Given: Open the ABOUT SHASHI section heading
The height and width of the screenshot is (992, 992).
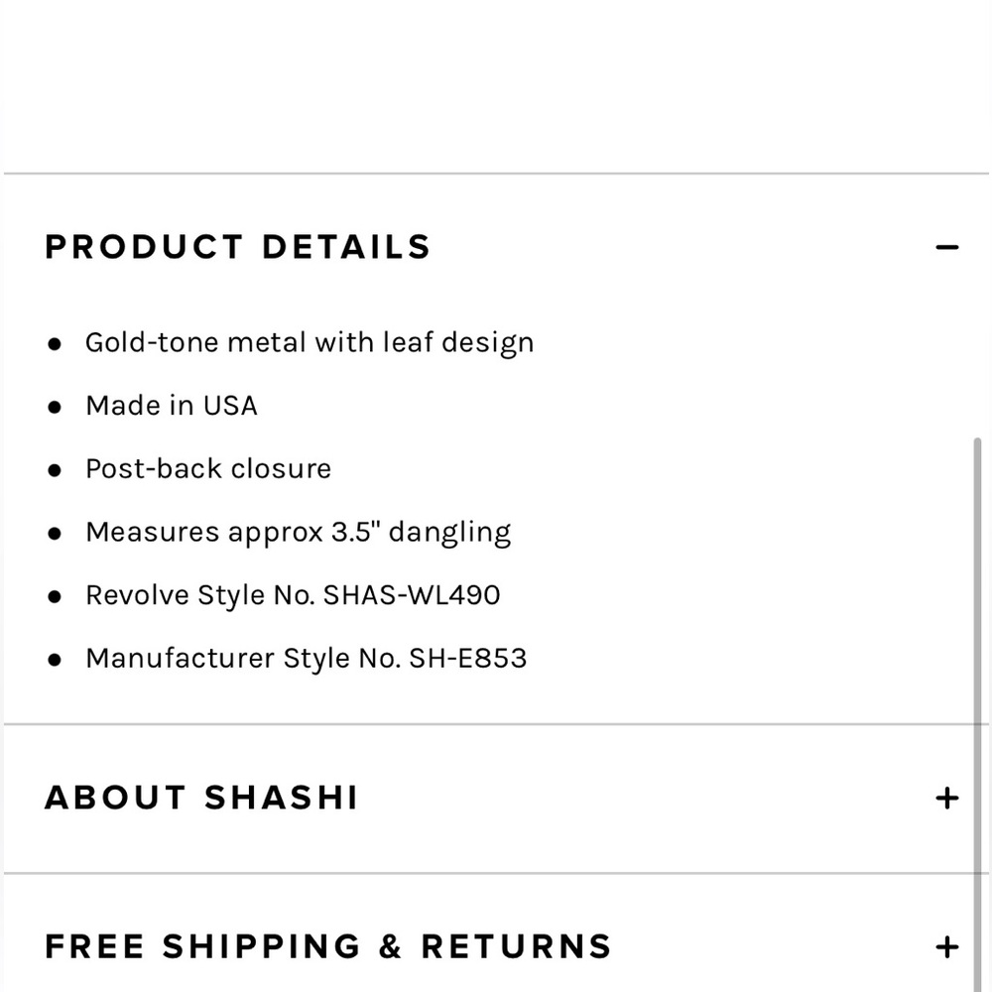Looking at the screenshot, I should pos(201,798).
